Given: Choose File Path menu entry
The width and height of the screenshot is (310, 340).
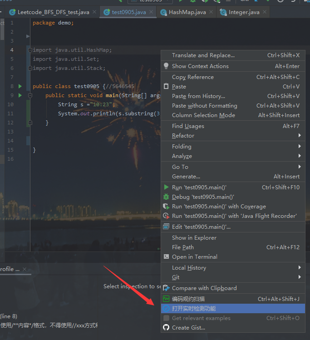Looking at the screenshot, I should point(233,247).
